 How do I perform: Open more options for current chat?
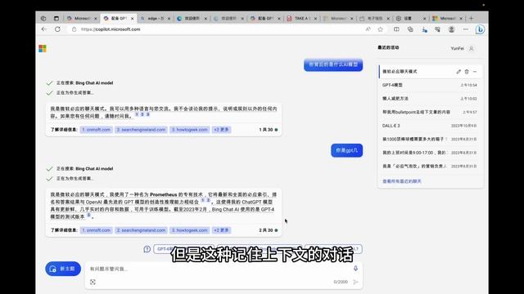[x=475, y=72]
